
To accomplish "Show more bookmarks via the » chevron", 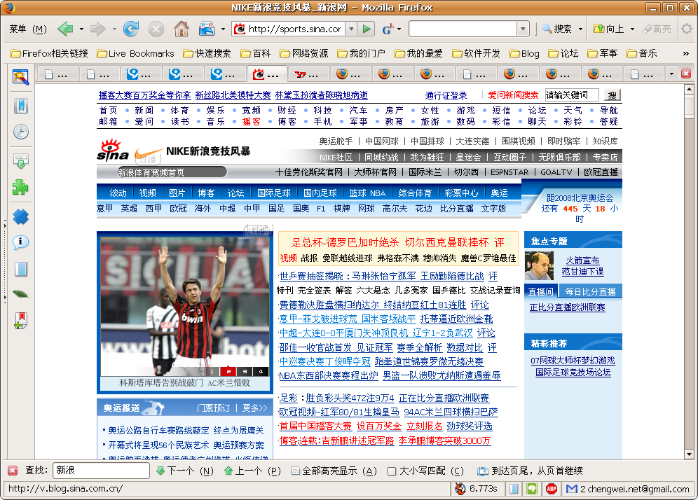I will click(686, 54).
